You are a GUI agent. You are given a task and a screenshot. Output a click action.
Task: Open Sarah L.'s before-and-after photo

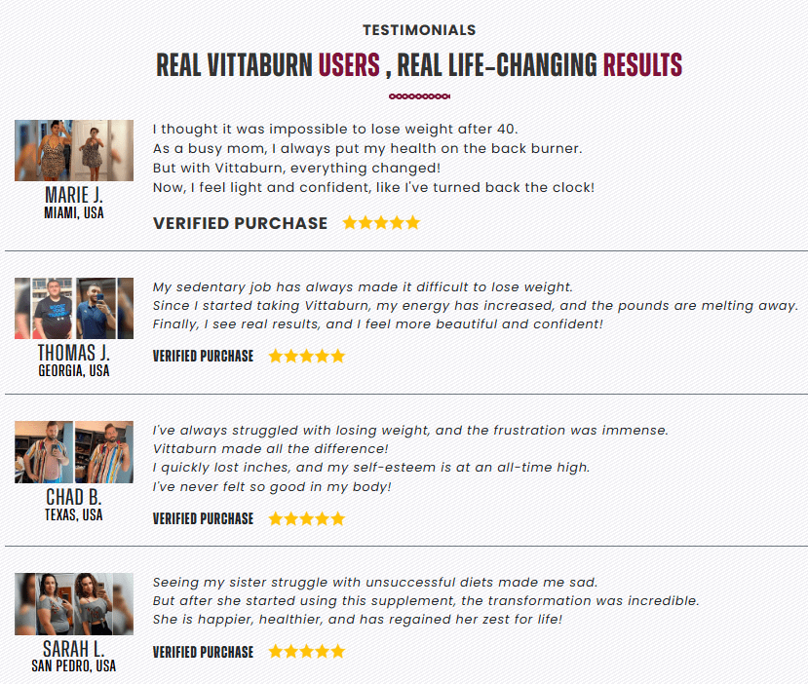74,604
